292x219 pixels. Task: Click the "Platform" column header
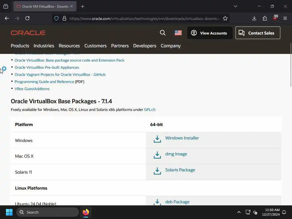24,124
